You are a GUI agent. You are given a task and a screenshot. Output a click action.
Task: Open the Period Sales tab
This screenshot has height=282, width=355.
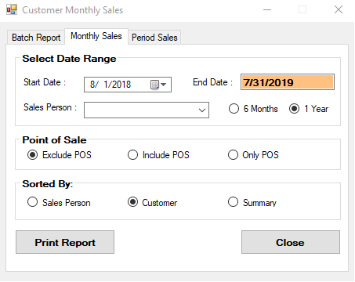pyautogui.click(x=154, y=38)
